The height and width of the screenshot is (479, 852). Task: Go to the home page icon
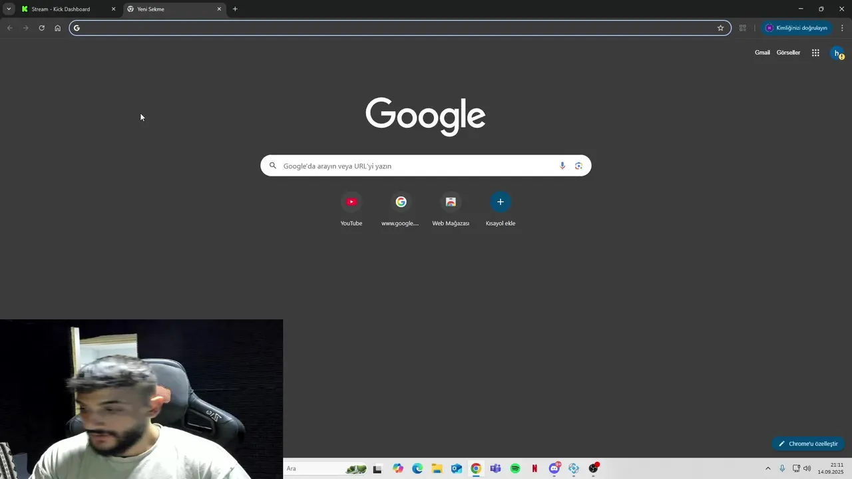click(x=57, y=28)
